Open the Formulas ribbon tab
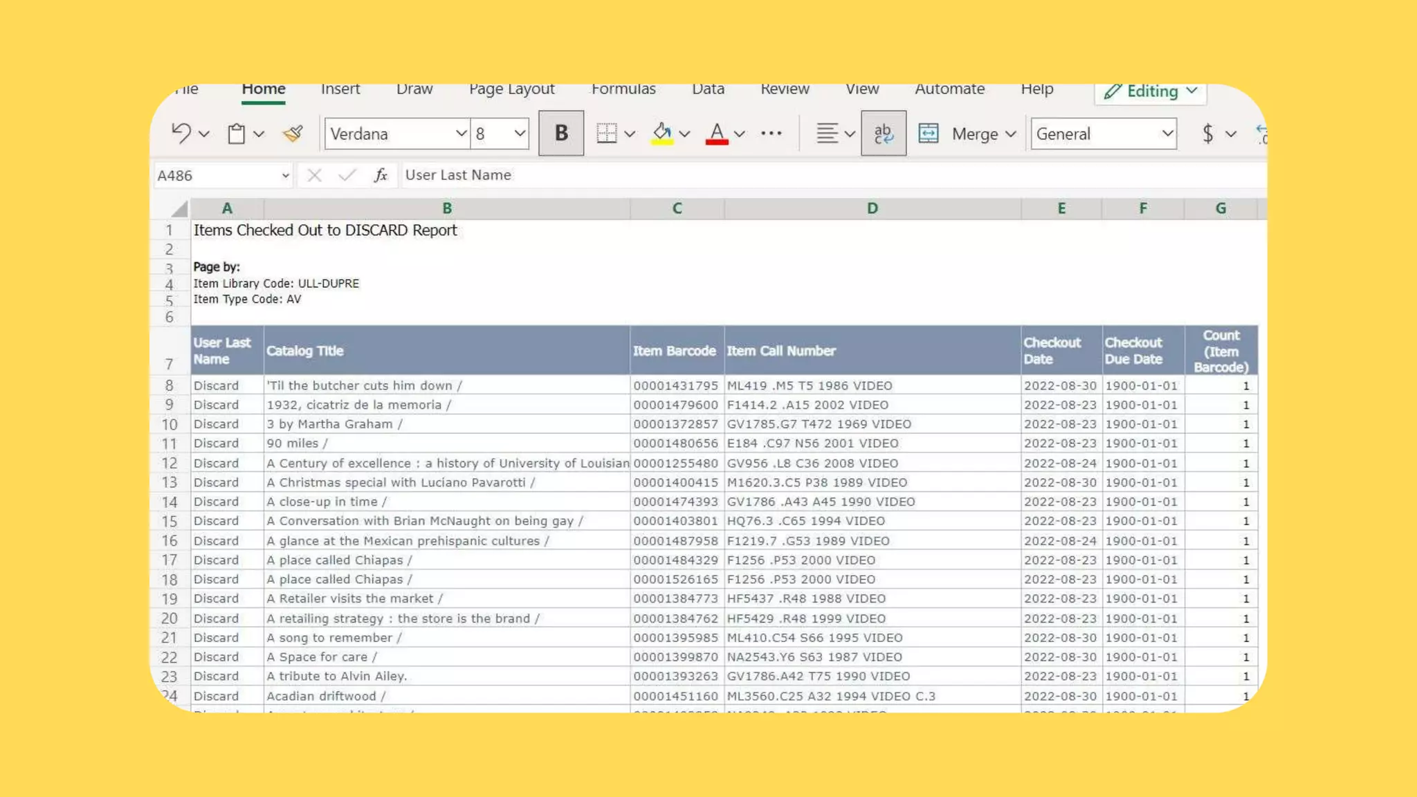Viewport: 1417px width, 797px height. point(623,89)
